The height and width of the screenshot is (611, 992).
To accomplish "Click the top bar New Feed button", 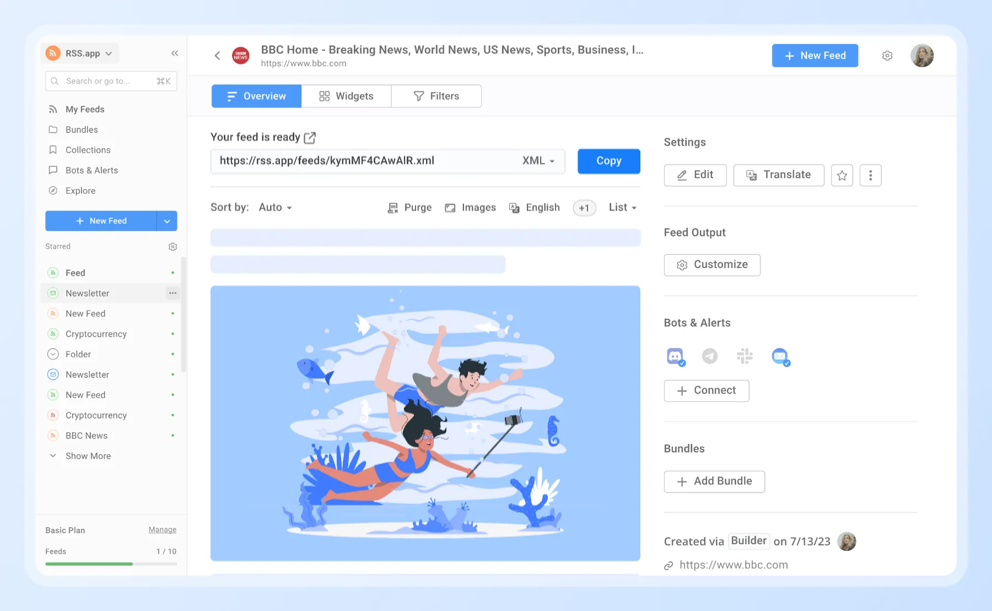I will click(815, 56).
